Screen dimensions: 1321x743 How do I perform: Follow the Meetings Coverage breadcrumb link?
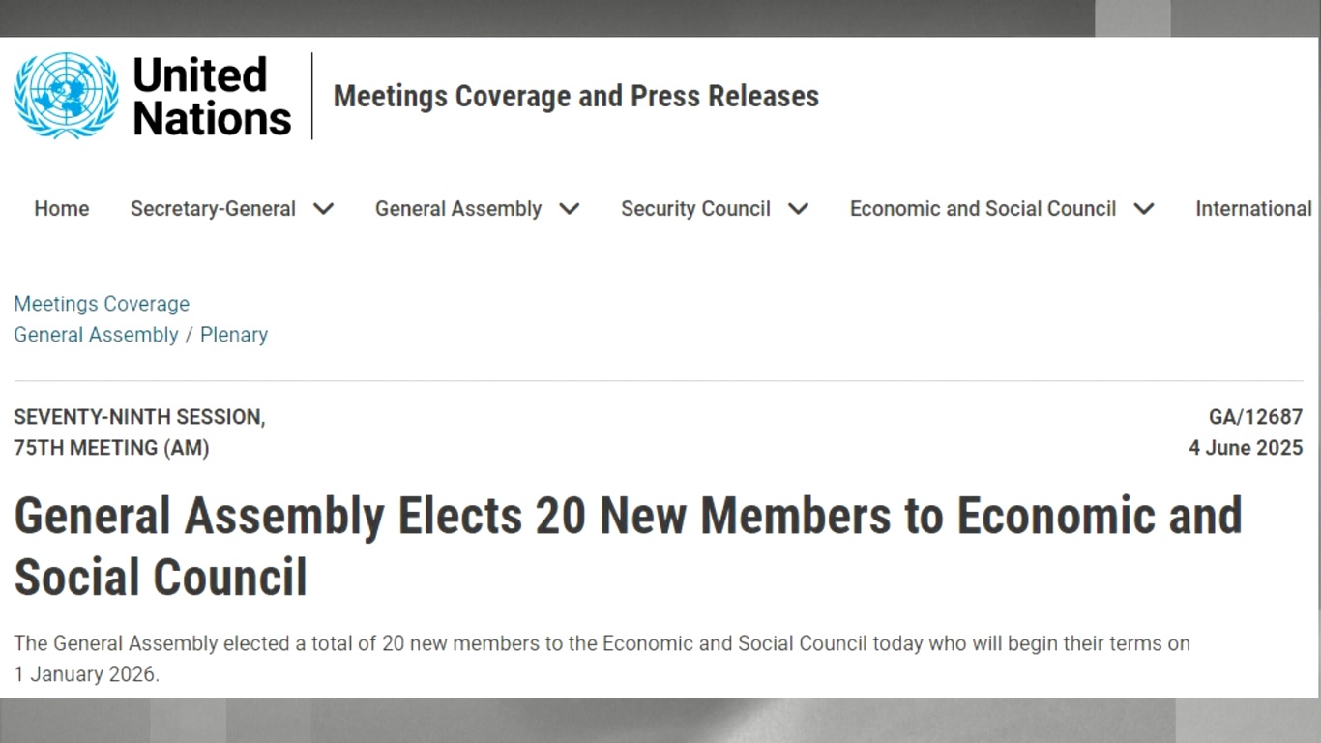101,304
